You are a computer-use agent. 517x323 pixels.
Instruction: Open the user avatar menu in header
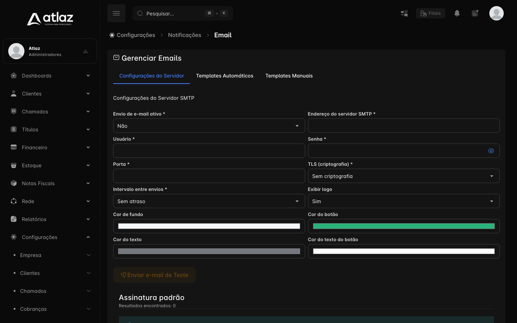pos(497,13)
